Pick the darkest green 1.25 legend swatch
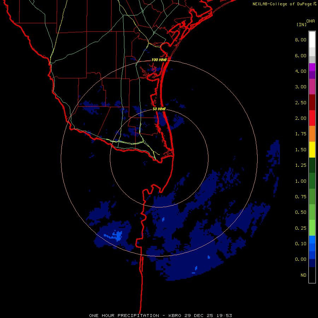This screenshot has height=318, width=318. 312,165
